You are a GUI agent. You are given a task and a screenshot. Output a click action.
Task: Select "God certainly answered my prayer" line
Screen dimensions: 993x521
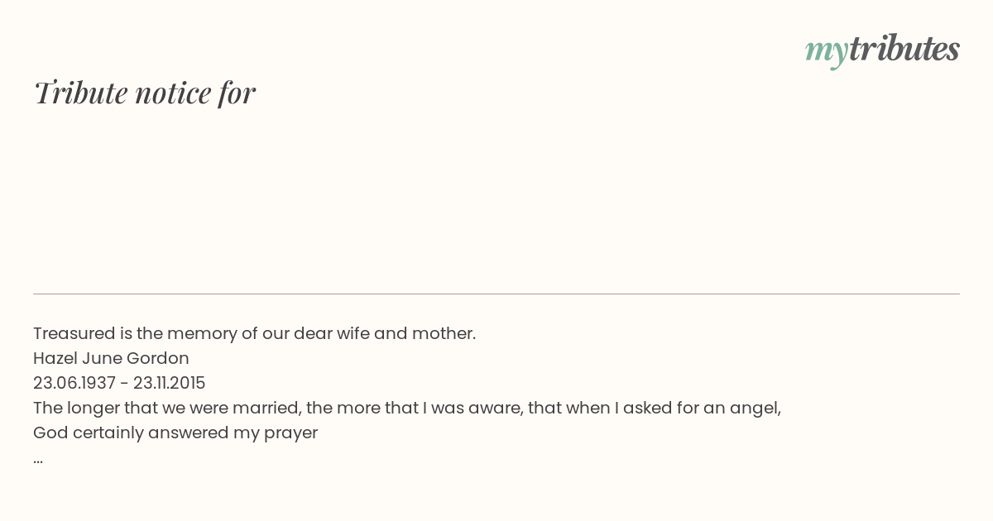click(x=175, y=433)
